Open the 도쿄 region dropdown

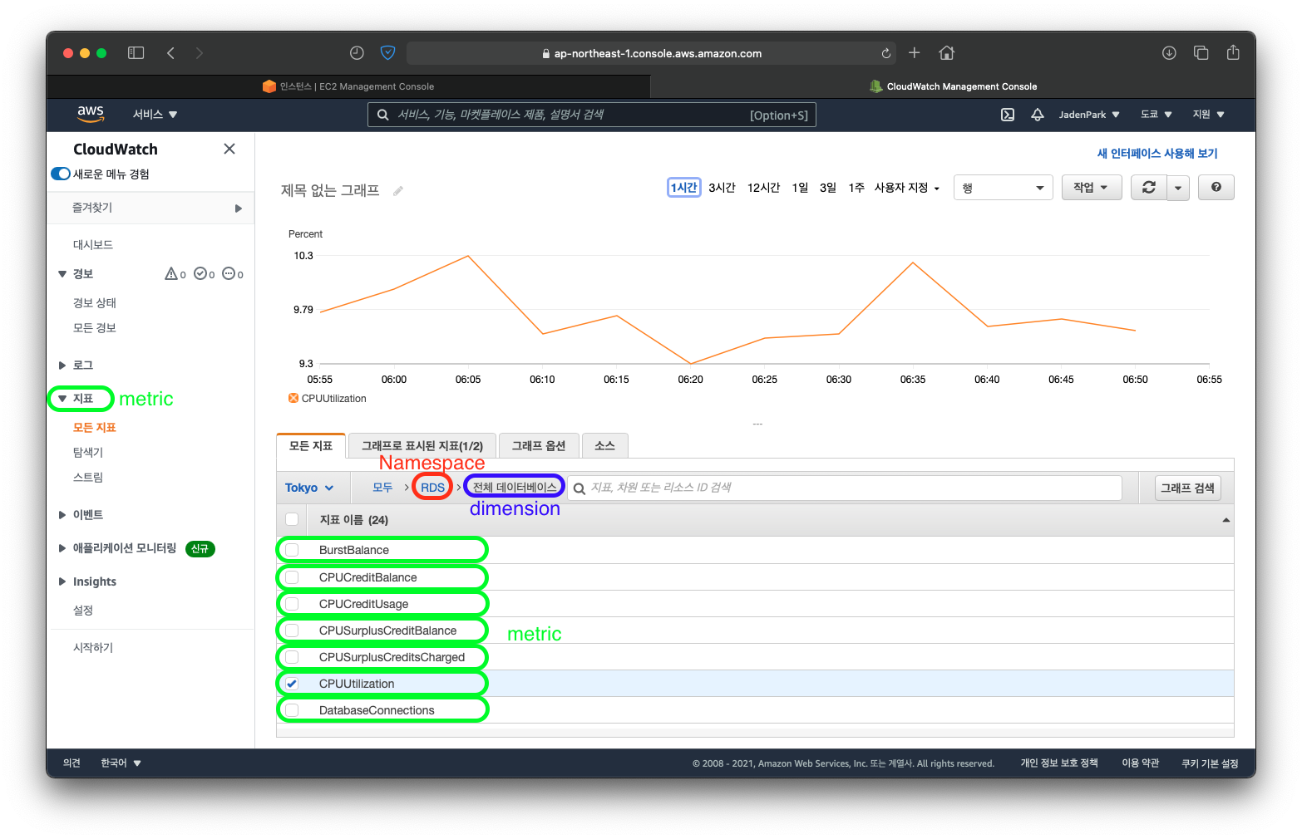pyautogui.click(x=1157, y=115)
